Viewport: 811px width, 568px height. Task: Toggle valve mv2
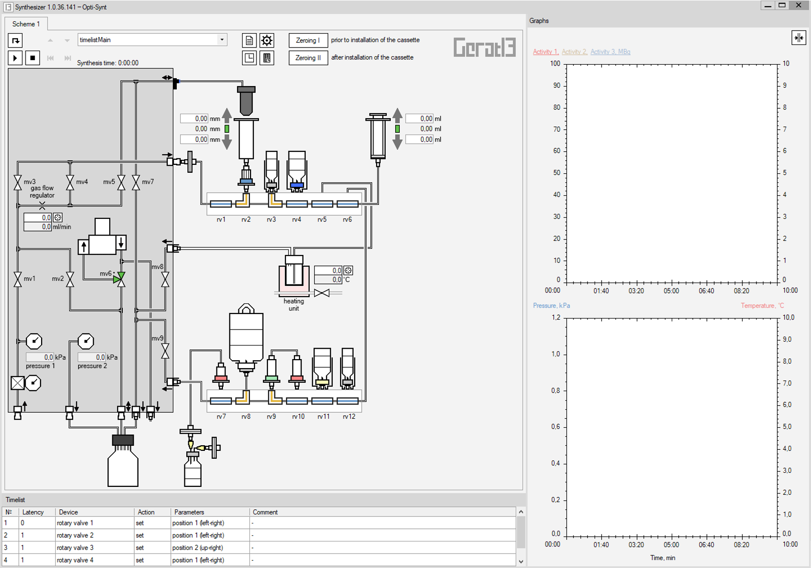coord(70,279)
